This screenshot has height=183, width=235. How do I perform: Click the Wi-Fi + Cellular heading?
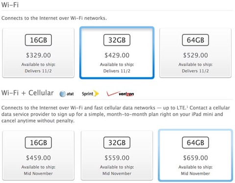pyautogui.click(x=27, y=93)
